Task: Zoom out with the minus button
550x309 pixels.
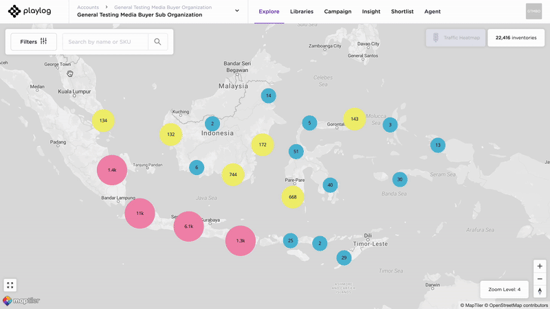Action: pyautogui.click(x=540, y=279)
